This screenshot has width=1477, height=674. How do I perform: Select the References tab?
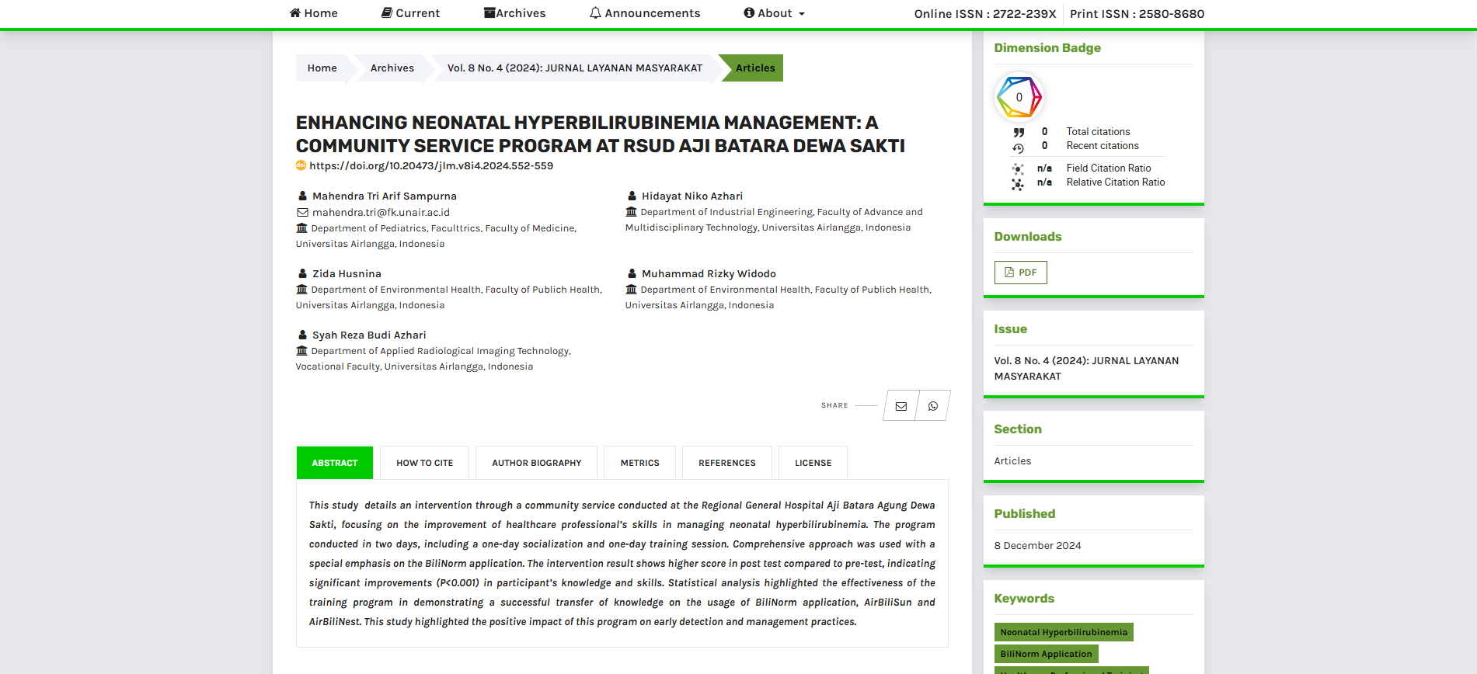726,463
